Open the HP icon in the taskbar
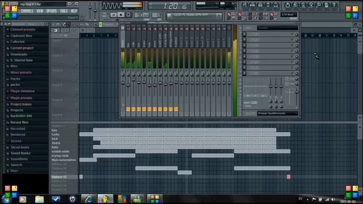Viewport: 363px width, 204px height. [72, 199]
